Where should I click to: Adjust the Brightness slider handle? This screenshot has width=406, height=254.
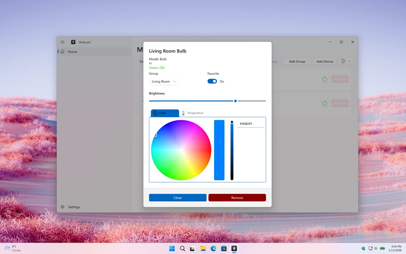point(235,101)
